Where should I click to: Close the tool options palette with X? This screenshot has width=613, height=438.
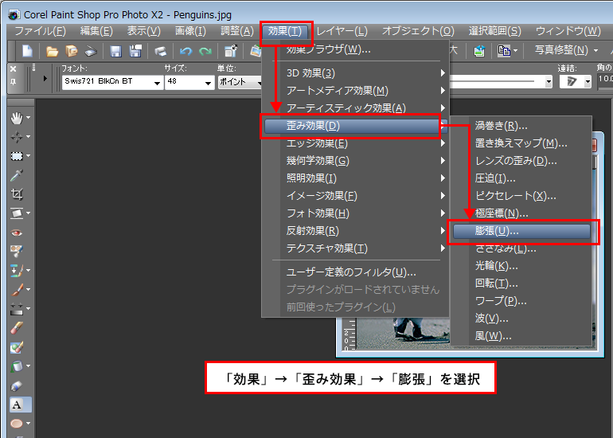pos(14,68)
